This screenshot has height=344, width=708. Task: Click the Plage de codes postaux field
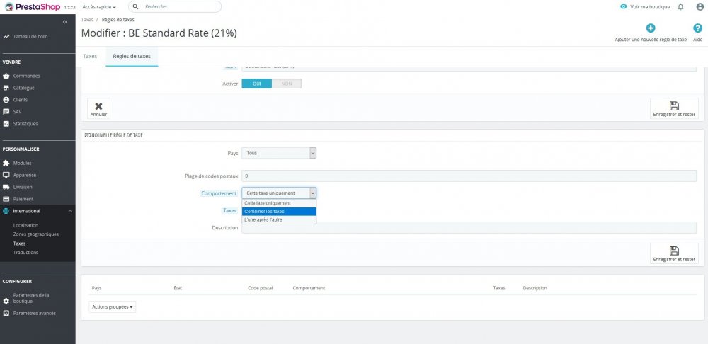469,176
